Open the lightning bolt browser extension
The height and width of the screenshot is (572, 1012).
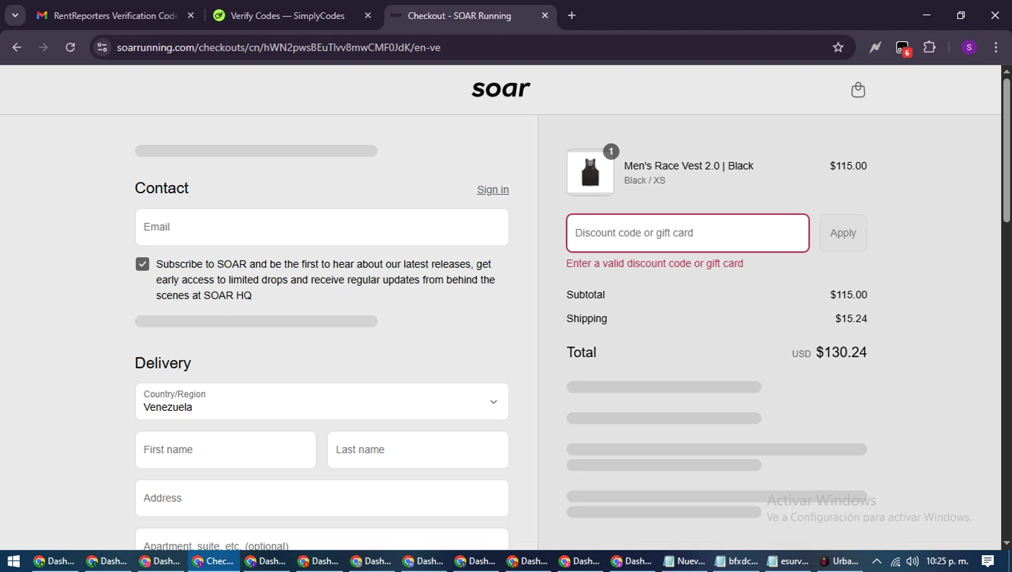(x=875, y=47)
